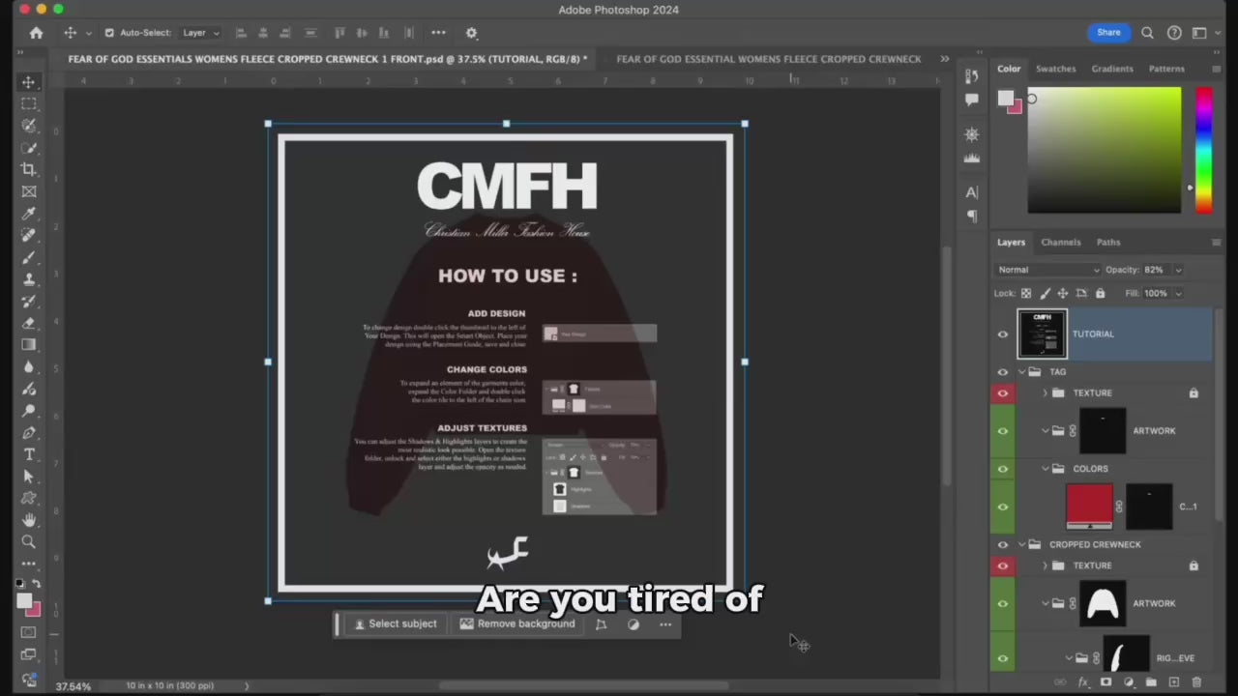Image resolution: width=1238 pixels, height=696 pixels.
Task: Open the Opacity 82% dropdown arrow
Action: (1178, 270)
